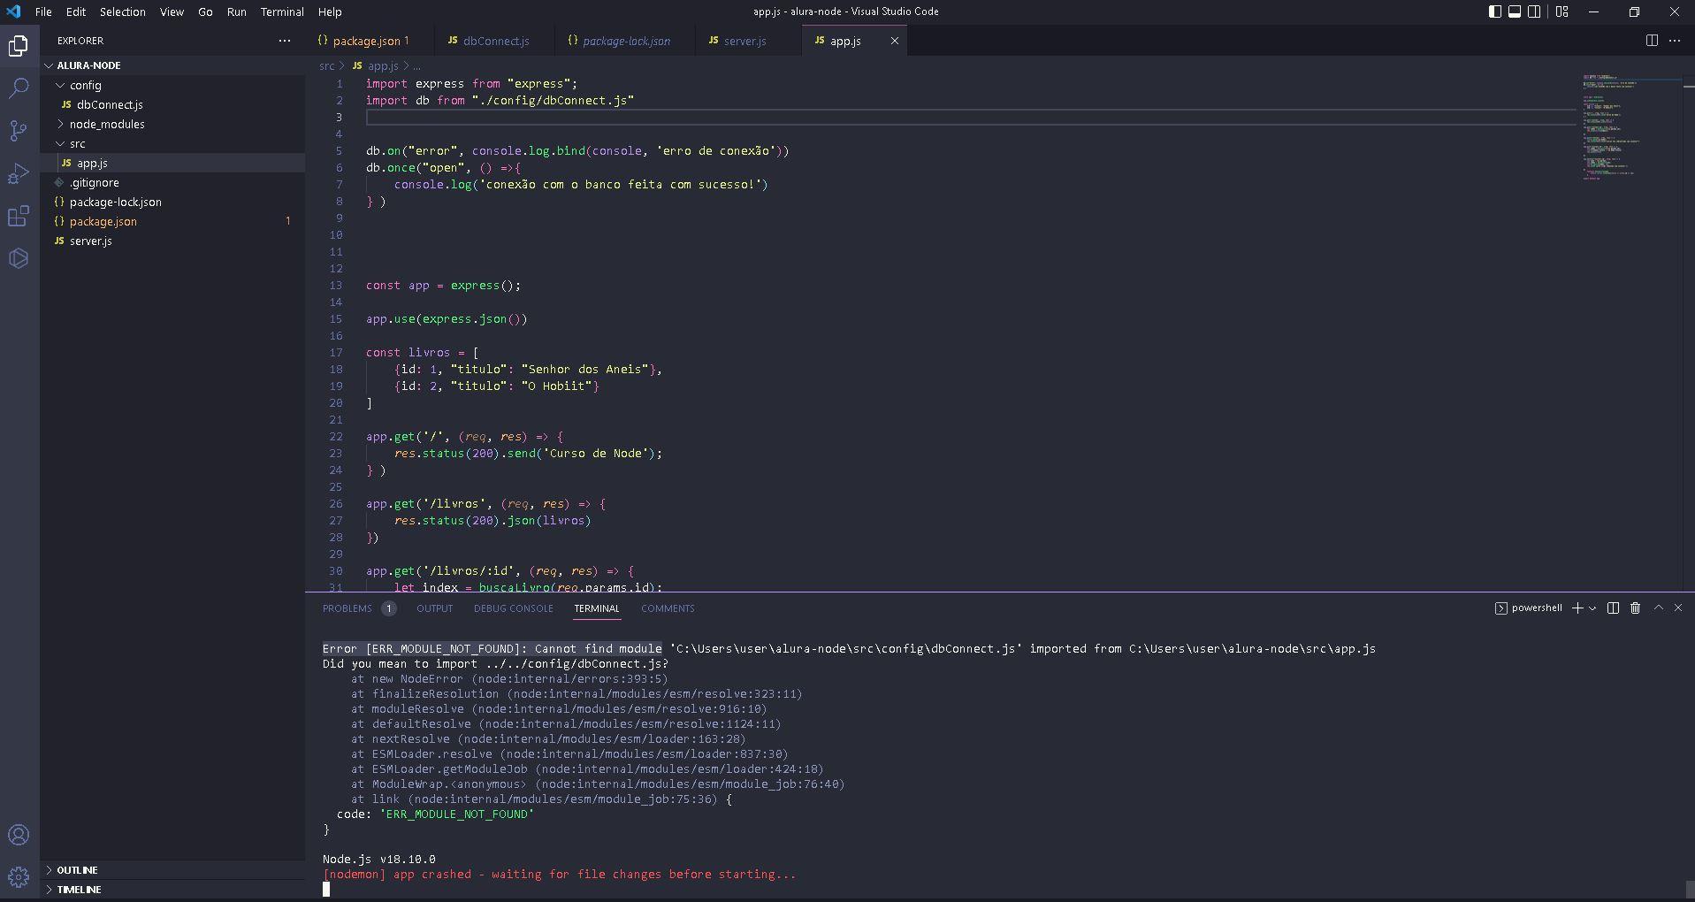This screenshot has width=1695, height=902.
Task: Click the app.js breadcrumb segment
Action: 376,66
